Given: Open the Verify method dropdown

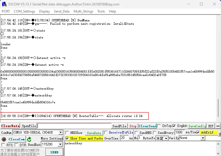Looking at the screenshot, I should (203, 138).
